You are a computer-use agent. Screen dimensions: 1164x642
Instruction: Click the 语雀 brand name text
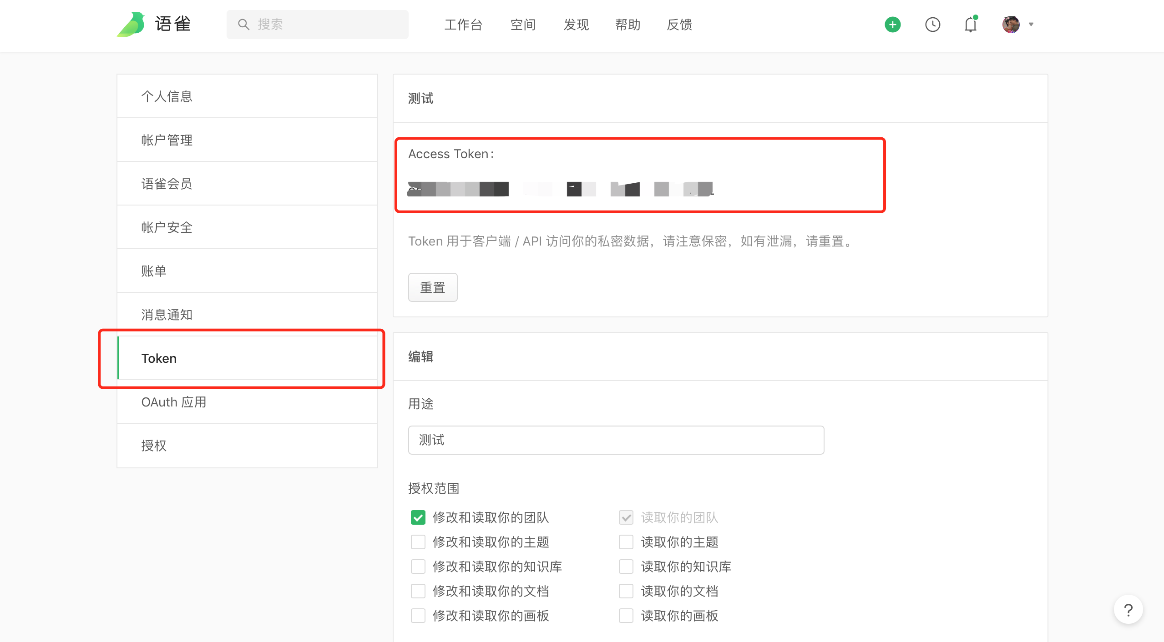tap(173, 25)
